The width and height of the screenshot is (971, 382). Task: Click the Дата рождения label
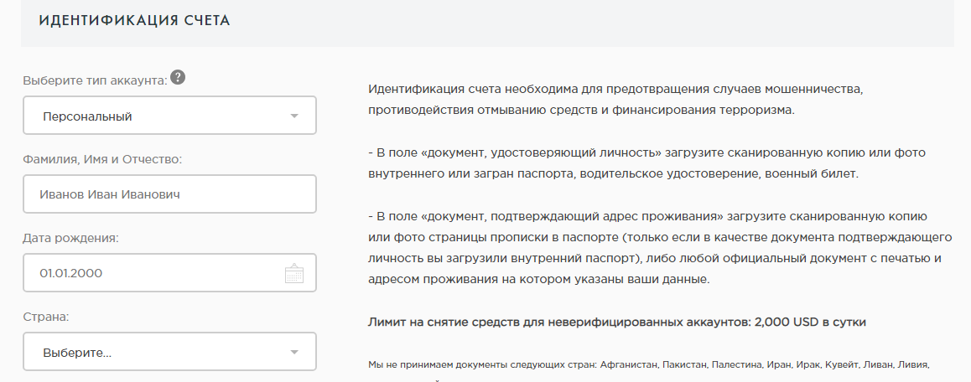[70, 238]
